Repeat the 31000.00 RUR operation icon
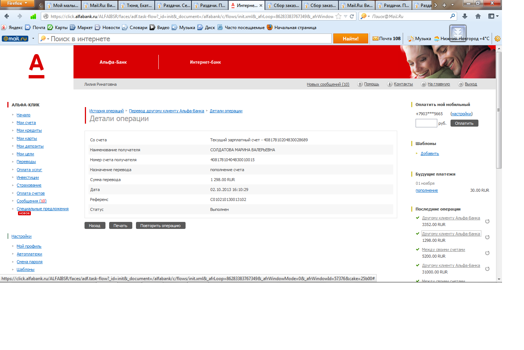524x350 pixels. point(487,269)
